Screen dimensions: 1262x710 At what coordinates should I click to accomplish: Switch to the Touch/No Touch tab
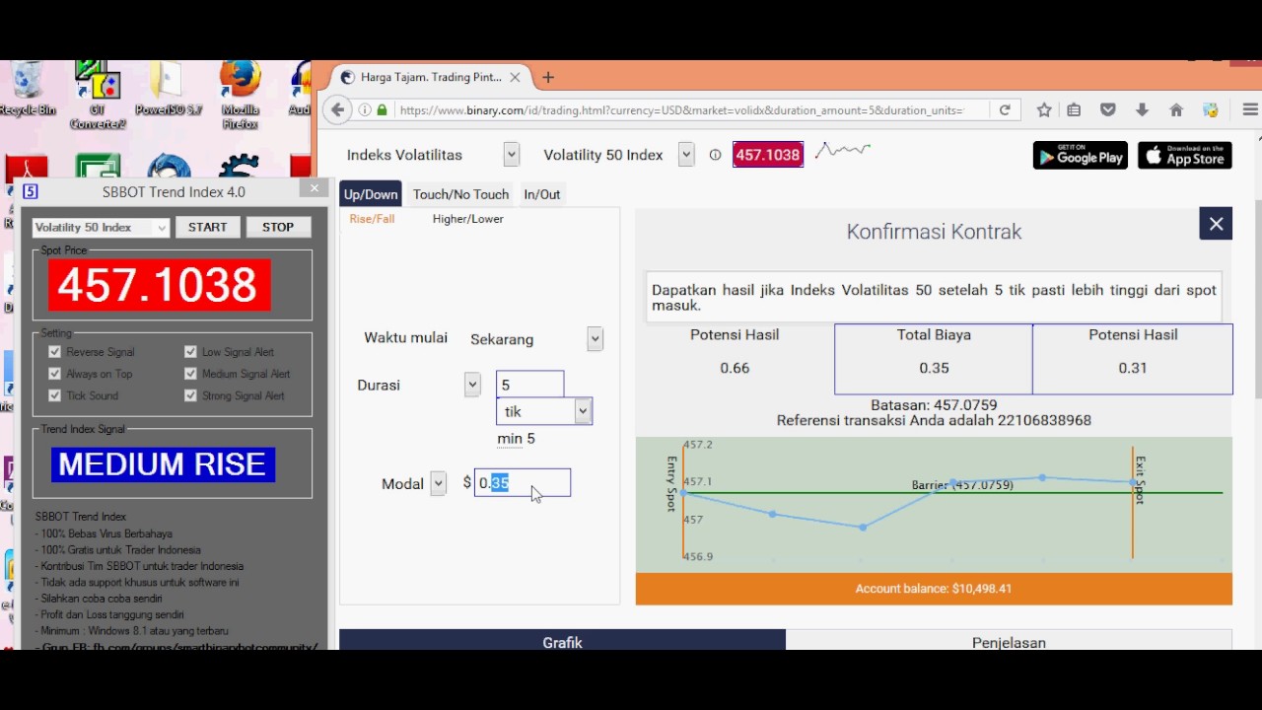(460, 194)
